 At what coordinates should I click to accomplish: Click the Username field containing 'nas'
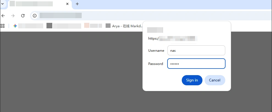coord(196,51)
